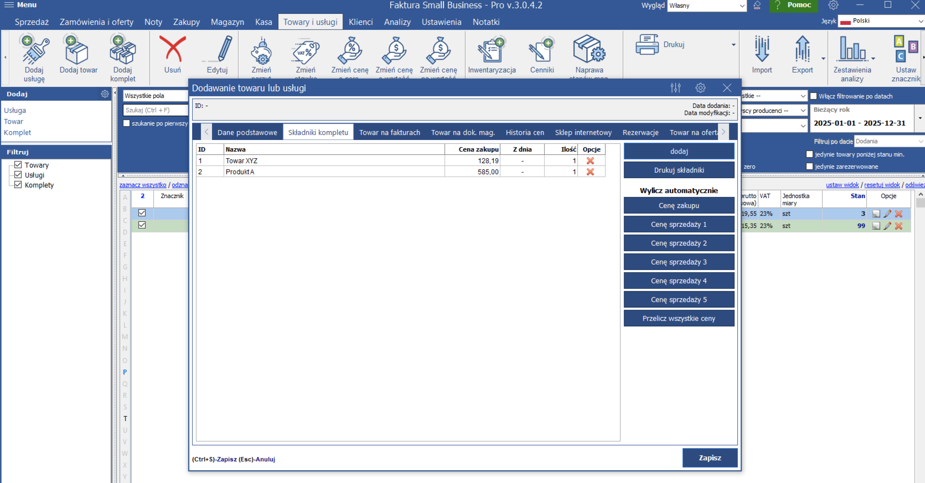Open the Język Polski language dropdown

(x=881, y=21)
